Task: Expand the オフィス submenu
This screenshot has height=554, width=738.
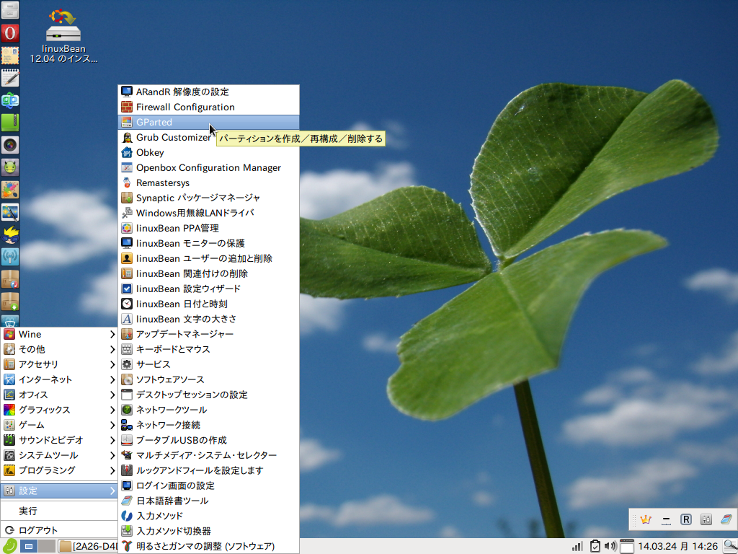Action: point(59,395)
